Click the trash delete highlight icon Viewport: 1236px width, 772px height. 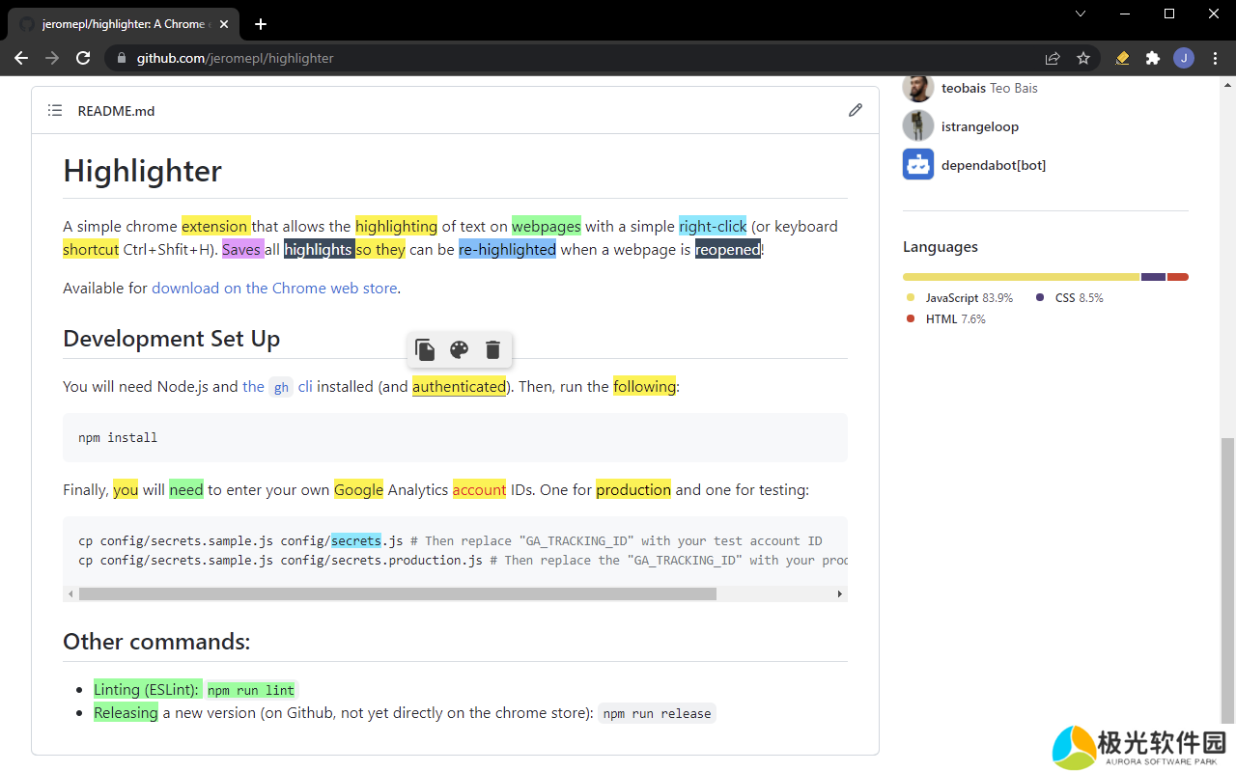point(492,349)
